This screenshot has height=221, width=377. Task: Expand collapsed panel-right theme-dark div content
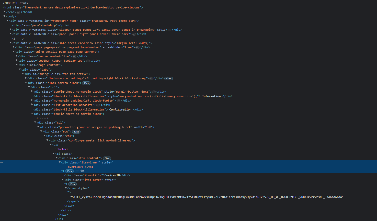click(x=134, y=34)
